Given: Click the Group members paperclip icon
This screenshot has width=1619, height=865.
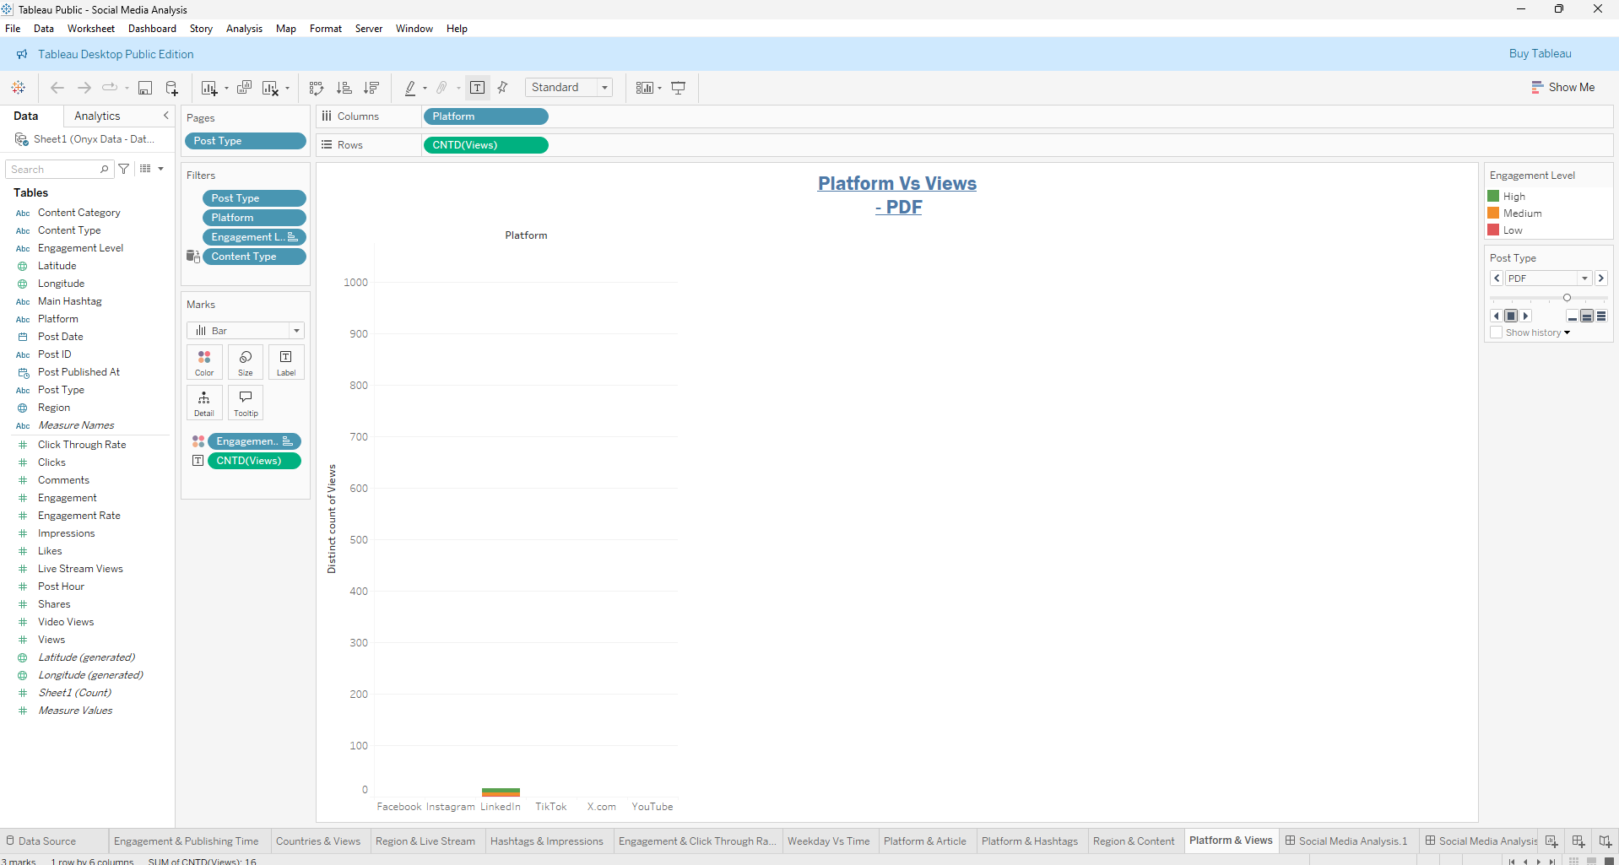Looking at the screenshot, I should click(441, 88).
